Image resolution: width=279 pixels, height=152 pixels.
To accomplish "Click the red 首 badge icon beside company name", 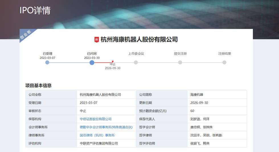I will point(97,39).
